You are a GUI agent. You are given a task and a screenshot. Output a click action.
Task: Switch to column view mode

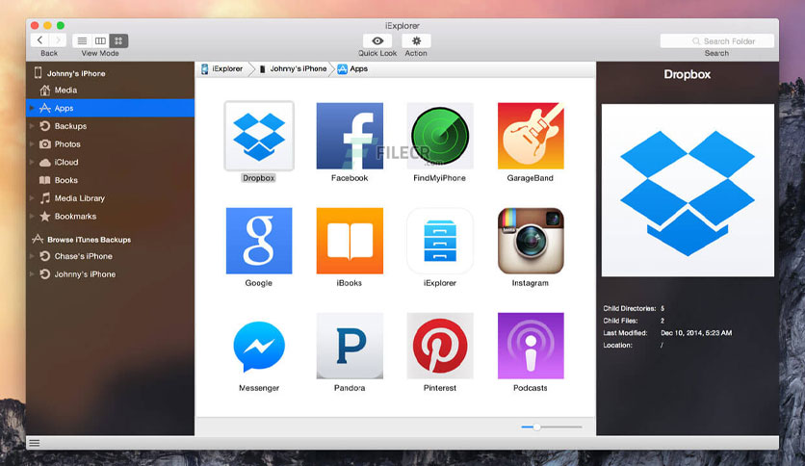pyautogui.click(x=100, y=40)
